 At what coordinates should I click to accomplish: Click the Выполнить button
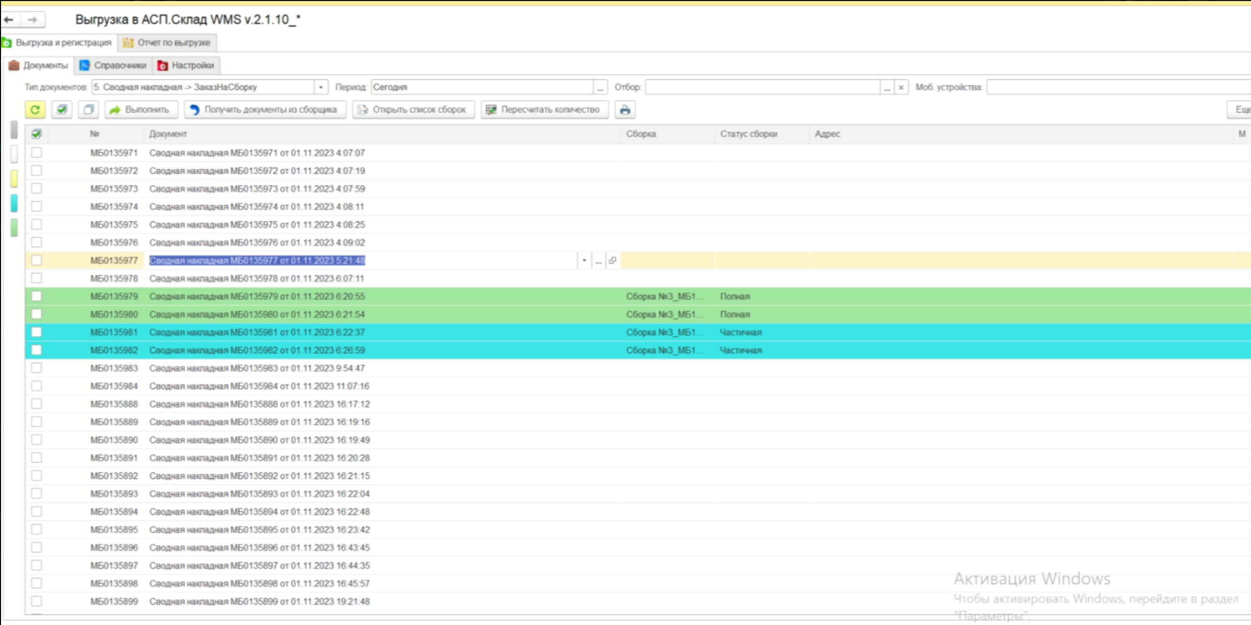tap(140, 109)
